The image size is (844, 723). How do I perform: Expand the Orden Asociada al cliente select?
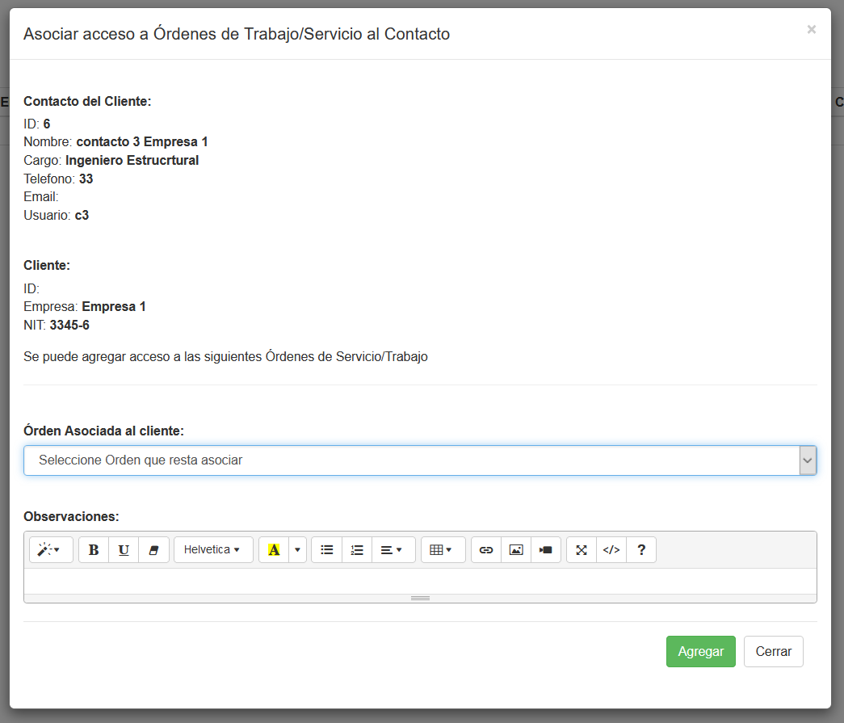pos(420,460)
